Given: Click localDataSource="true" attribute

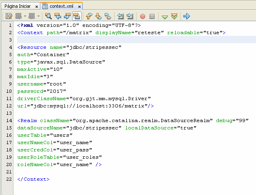Looking at the screenshot, I should 161,128.
